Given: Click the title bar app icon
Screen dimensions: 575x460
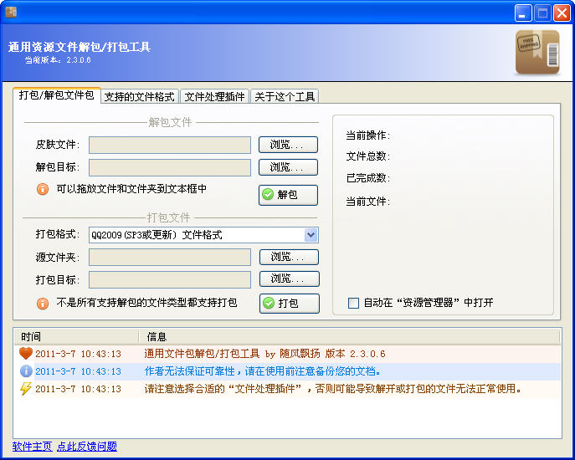Looking at the screenshot, I should (x=11, y=13).
